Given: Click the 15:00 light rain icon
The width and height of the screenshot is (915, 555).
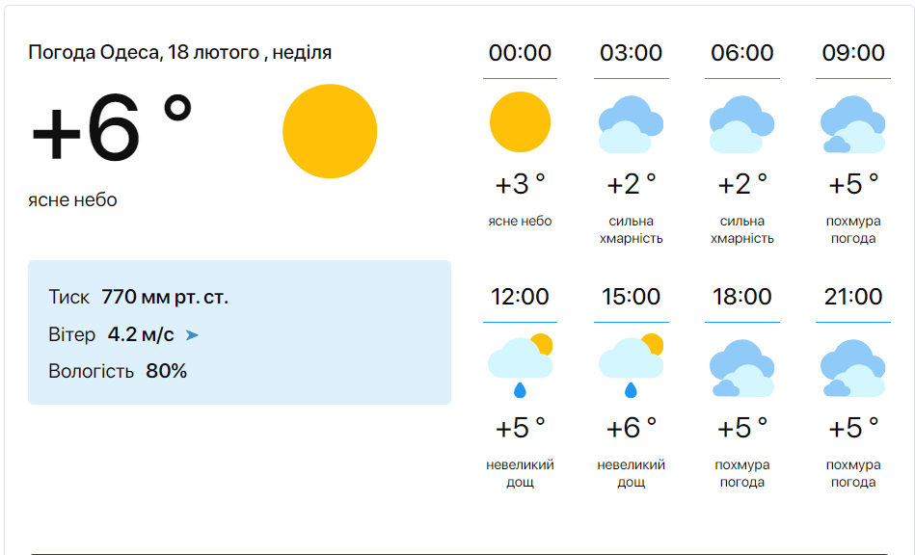Looking at the screenshot, I should point(631,366).
